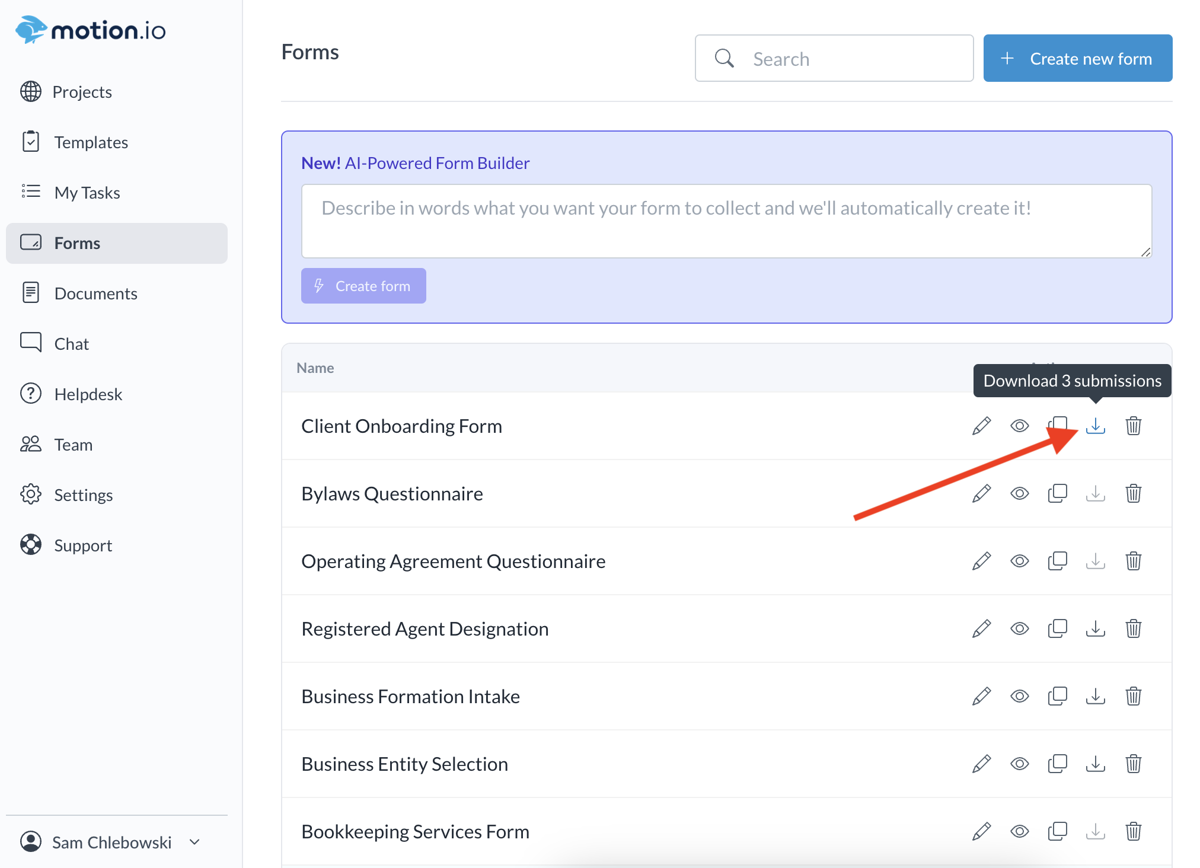
Task: Click the AI form description text area
Action: (726, 221)
